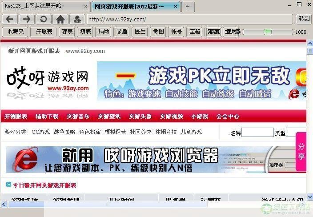Open 页游壁纸 navigation item

click(109, 117)
